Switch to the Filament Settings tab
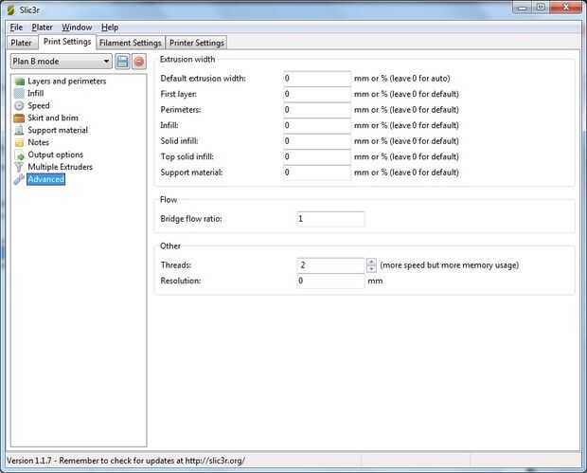Viewport: 587px width, 473px height. (x=131, y=43)
